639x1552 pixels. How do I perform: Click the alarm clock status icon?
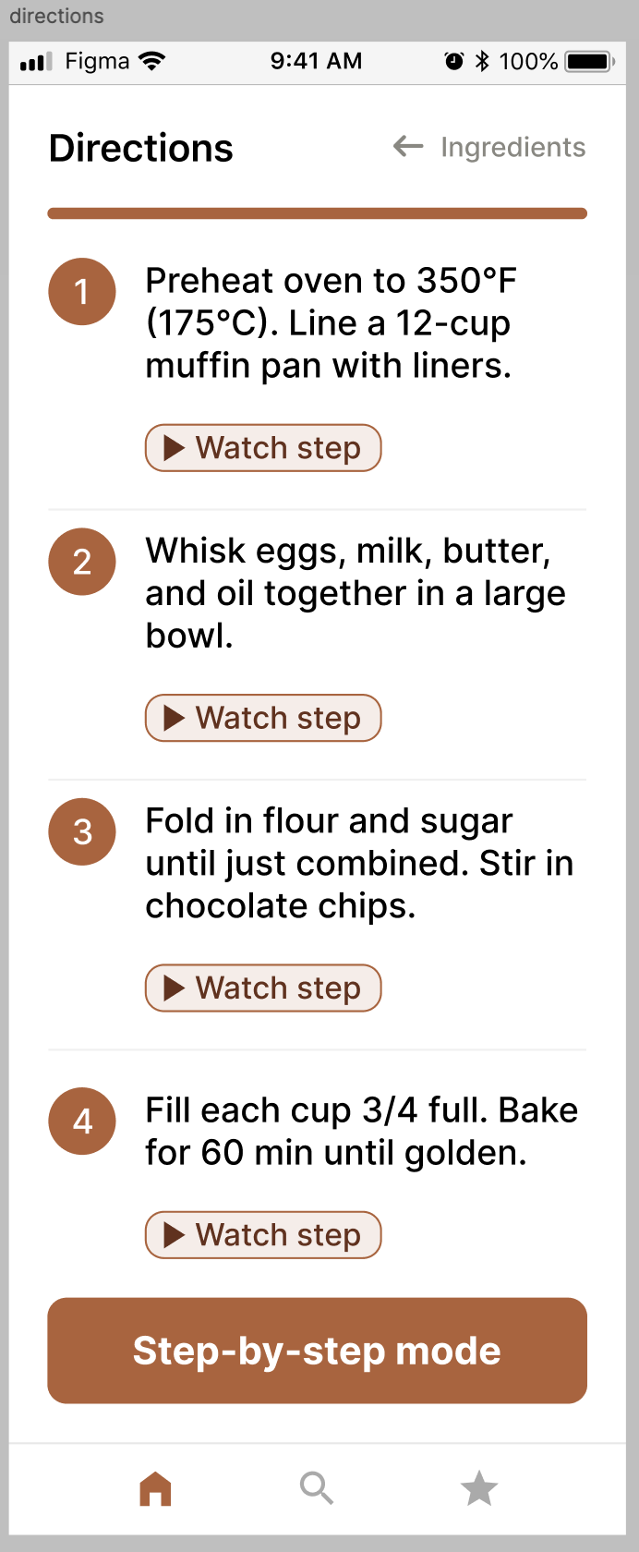pos(454,62)
